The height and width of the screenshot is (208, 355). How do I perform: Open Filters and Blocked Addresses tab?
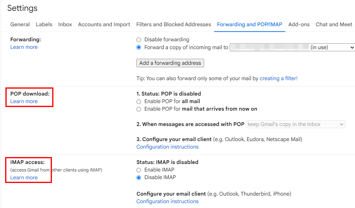click(x=174, y=24)
